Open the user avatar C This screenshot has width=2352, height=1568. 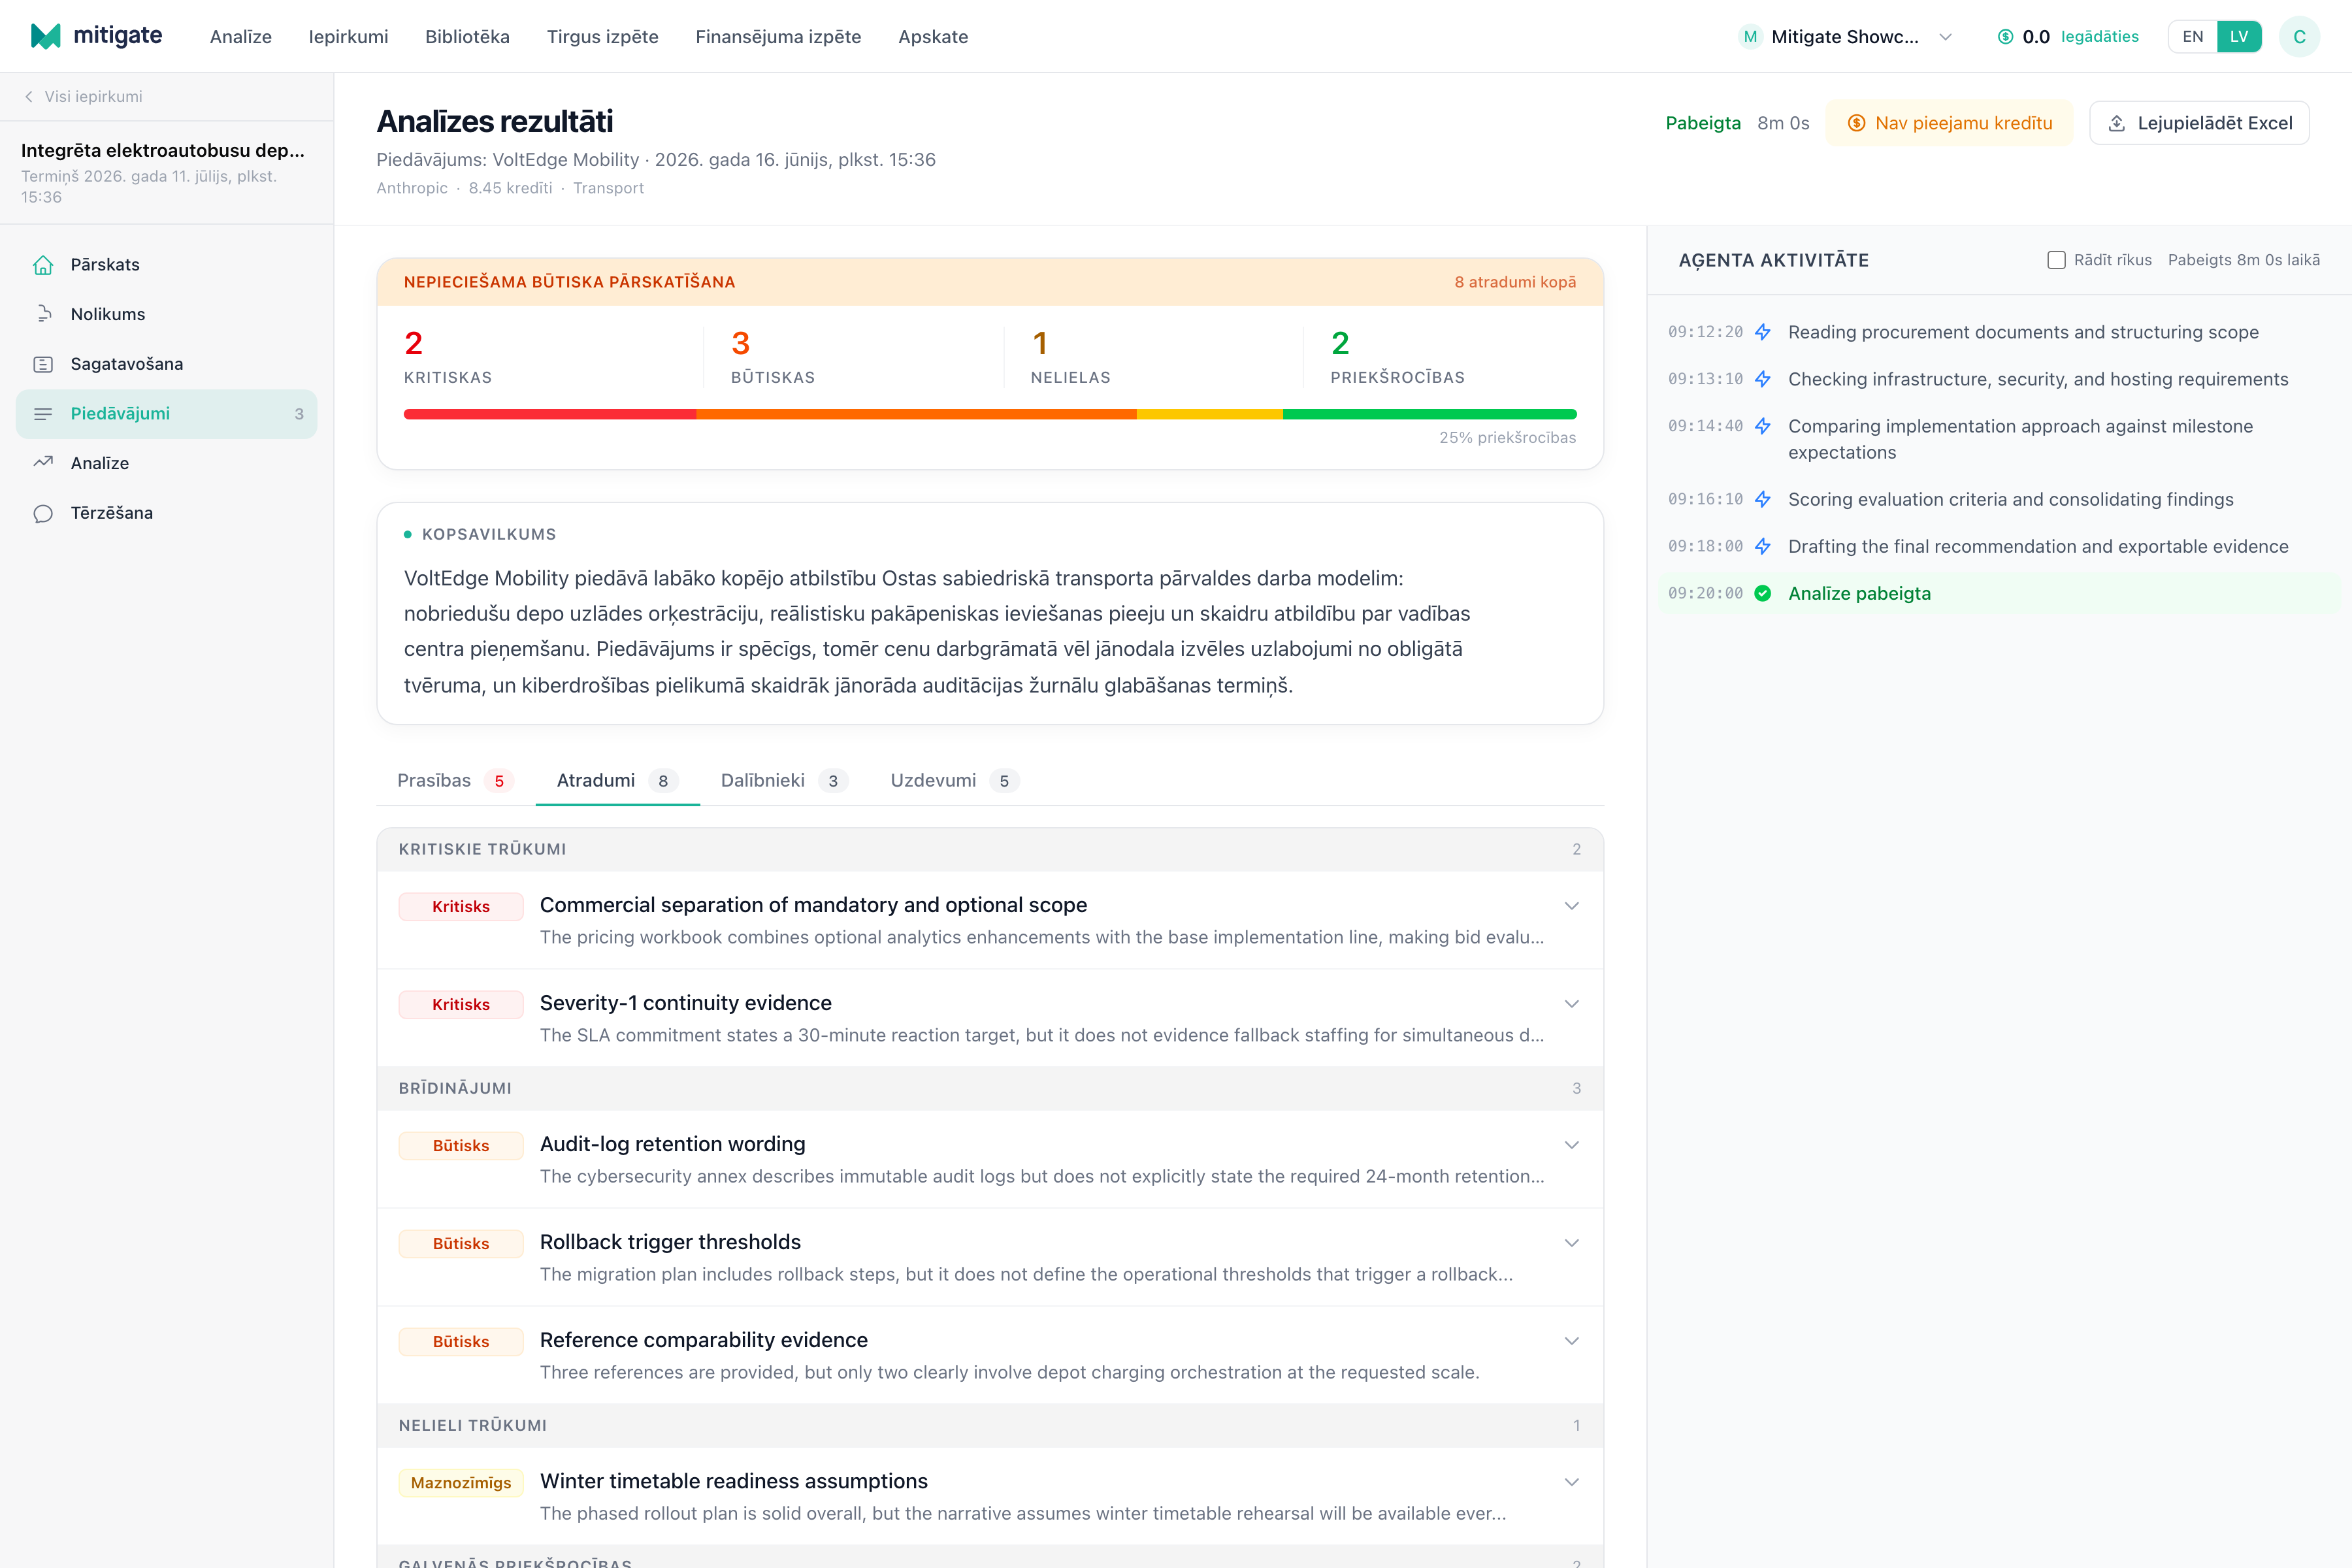pyautogui.click(x=2299, y=37)
